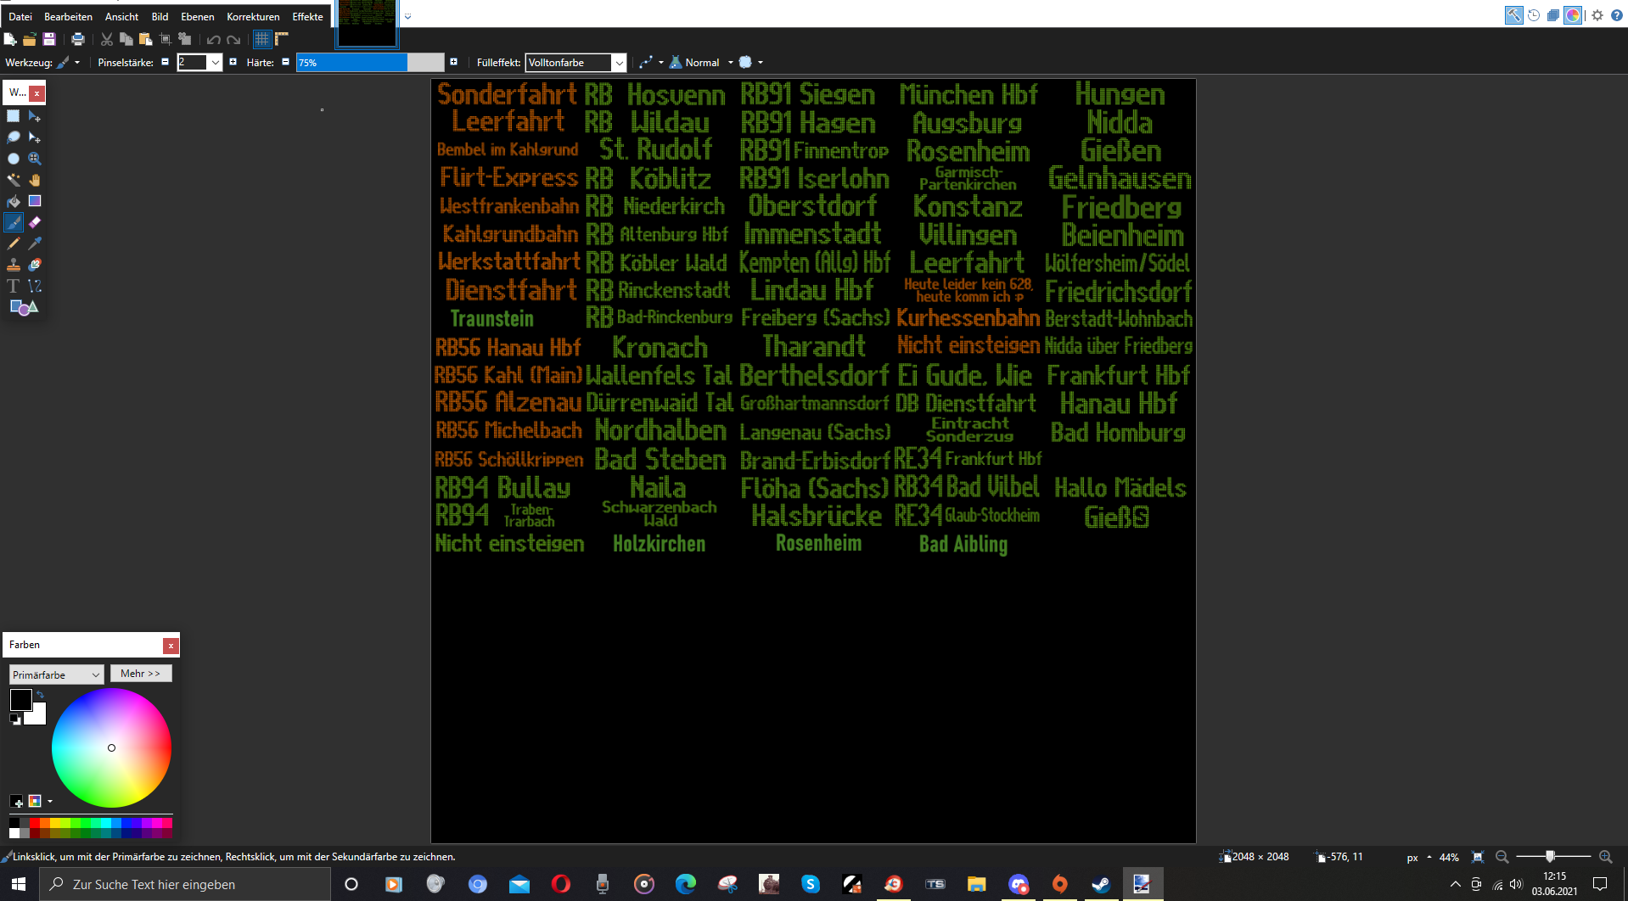The height and width of the screenshot is (901, 1628).
Task: Open the Bearbeiten menu
Action: (68, 16)
